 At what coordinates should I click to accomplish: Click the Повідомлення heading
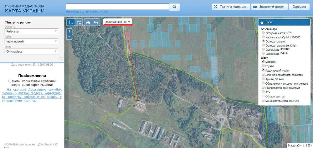tap(32, 76)
